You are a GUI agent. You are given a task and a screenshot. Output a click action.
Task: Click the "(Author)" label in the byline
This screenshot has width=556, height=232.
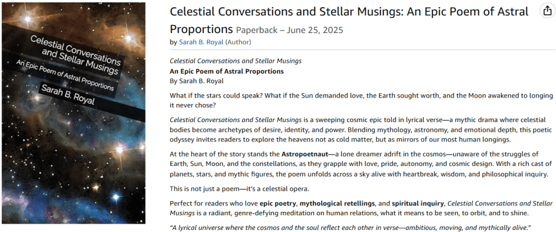coord(238,42)
